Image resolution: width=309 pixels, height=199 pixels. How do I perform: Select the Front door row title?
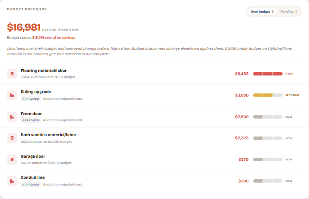(x=32, y=114)
